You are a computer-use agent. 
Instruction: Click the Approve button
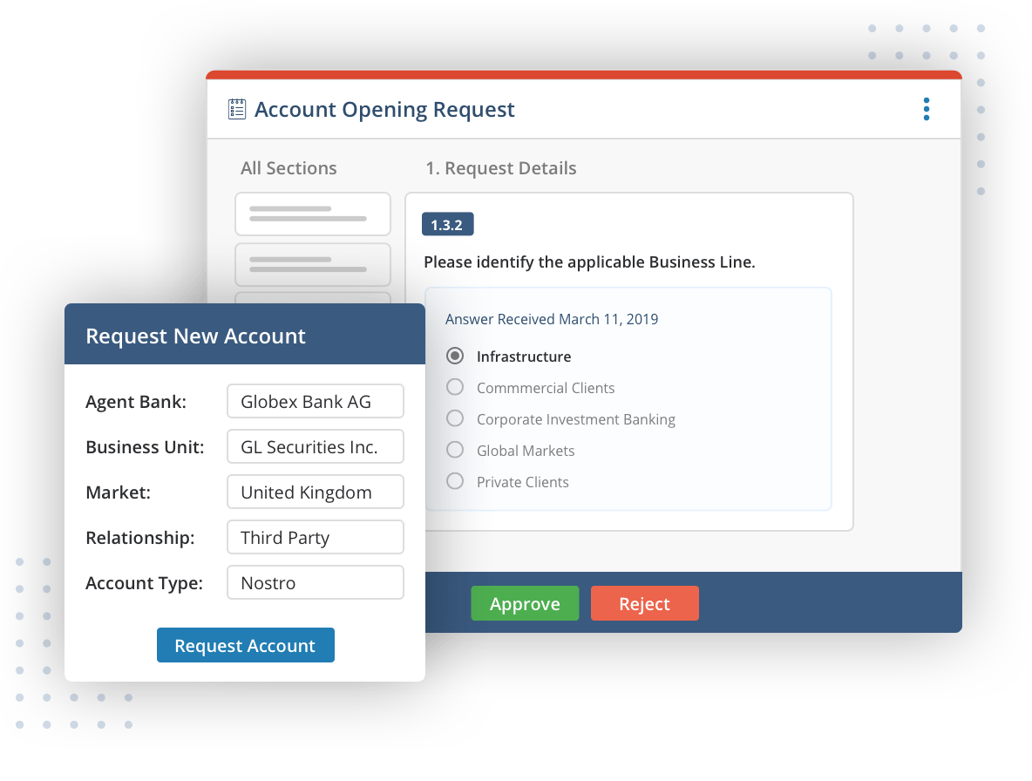[525, 603]
